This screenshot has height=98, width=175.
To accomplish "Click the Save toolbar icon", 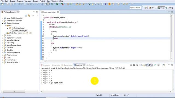I will click(7, 4).
